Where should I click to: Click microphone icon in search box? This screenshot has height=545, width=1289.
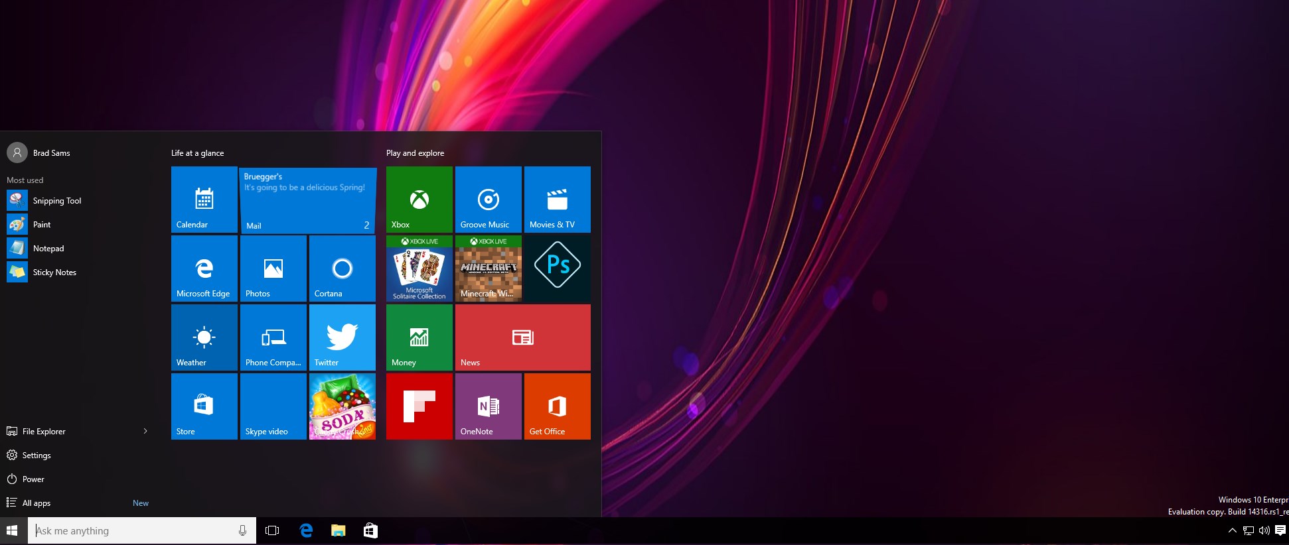pyautogui.click(x=242, y=530)
